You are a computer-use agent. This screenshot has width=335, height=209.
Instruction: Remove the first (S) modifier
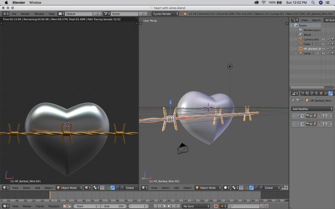coord(331,116)
